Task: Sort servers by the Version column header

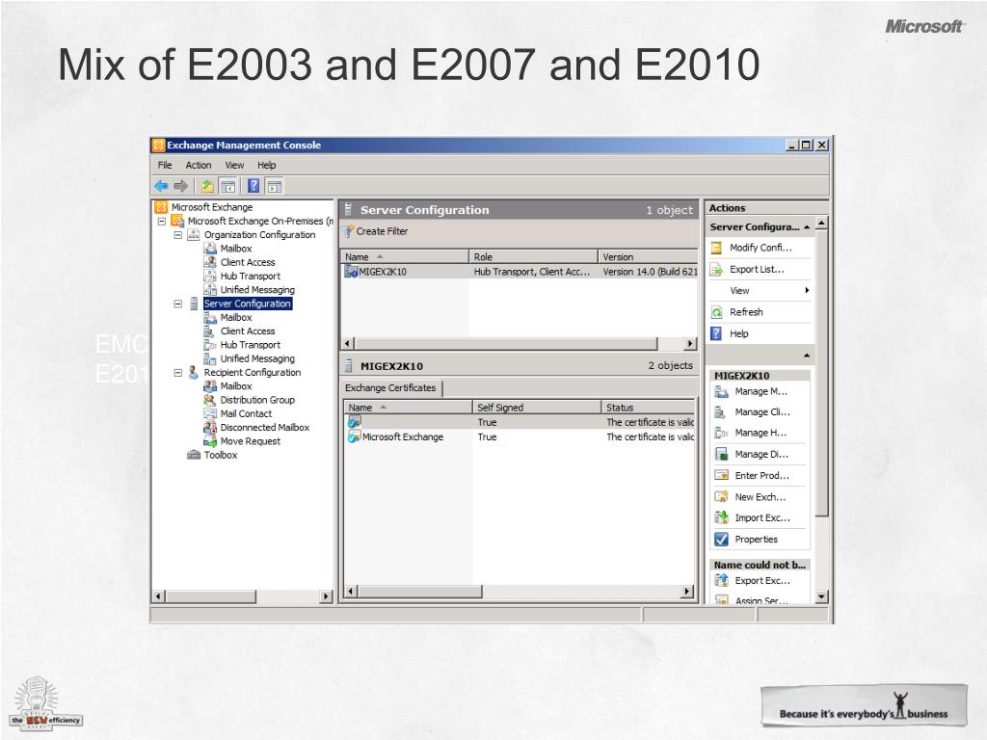Action: [x=648, y=256]
